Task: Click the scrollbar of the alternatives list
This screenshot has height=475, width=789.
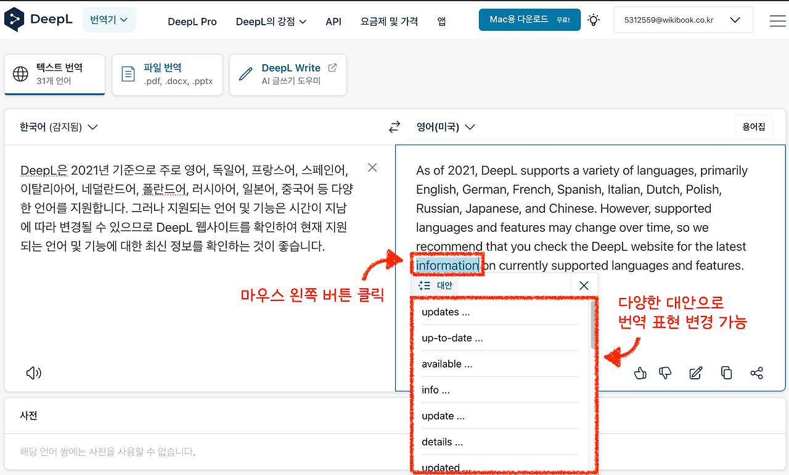Action: coord(593,325)
